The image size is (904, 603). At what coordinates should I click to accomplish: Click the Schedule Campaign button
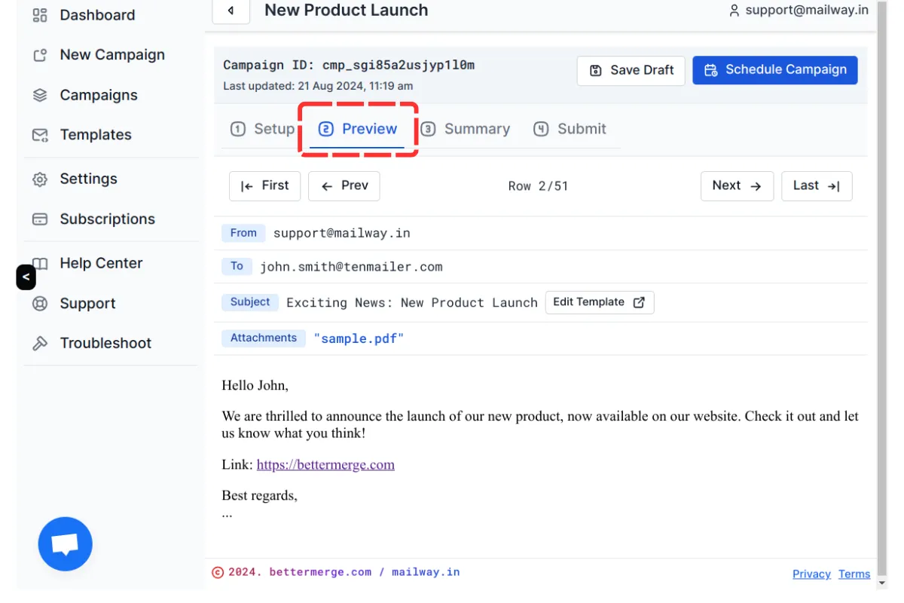point(774,70)
